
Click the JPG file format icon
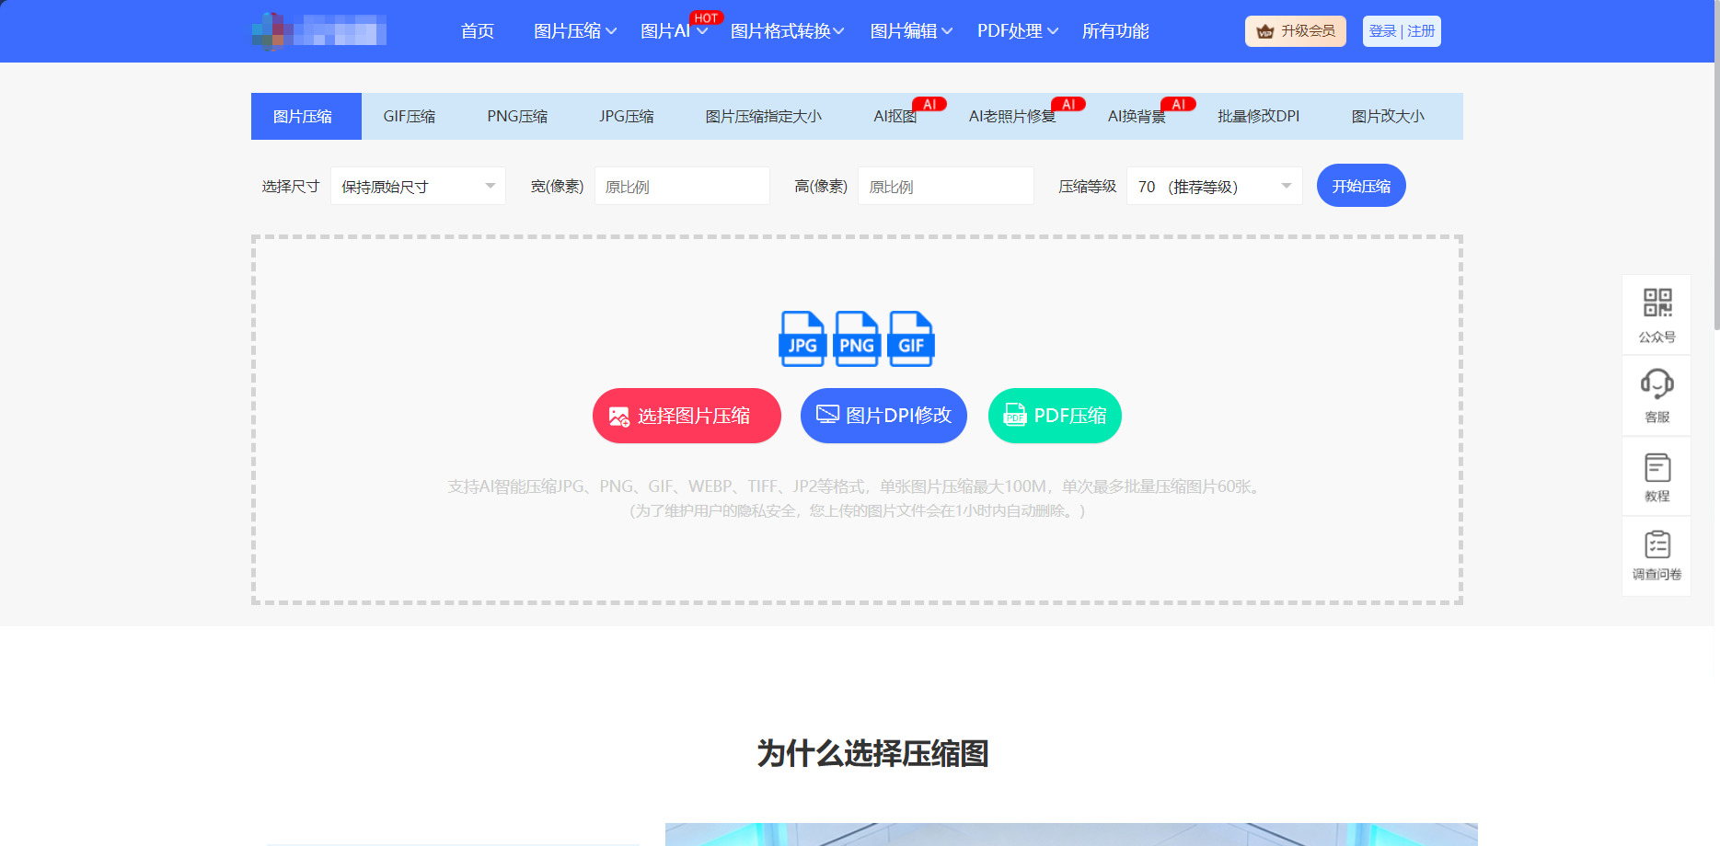(x=802, y=338)
